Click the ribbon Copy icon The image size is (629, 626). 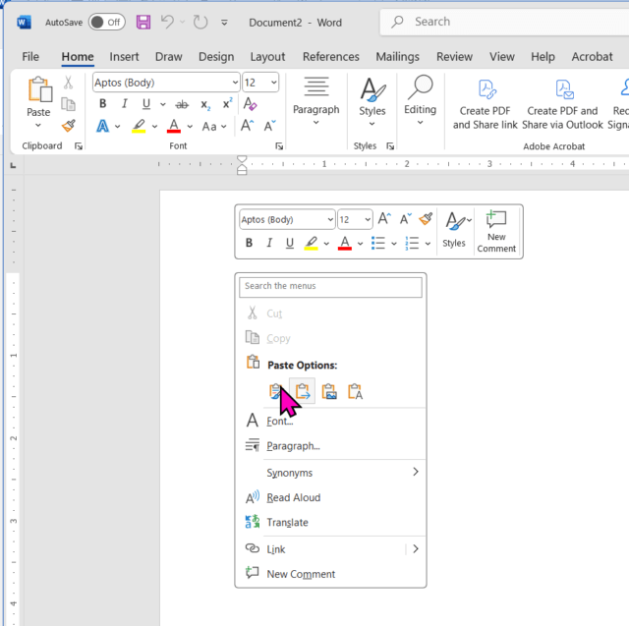(x=68, y=104)
